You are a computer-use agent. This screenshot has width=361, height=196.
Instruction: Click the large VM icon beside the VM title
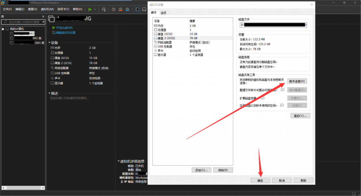click(51, 19)
